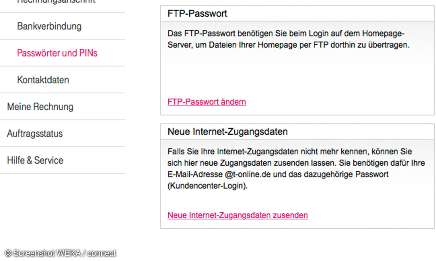436x261 pixels.
Task: Open the Auftragsstatus section
Action: pyautogui.click(x=35, y=133)
